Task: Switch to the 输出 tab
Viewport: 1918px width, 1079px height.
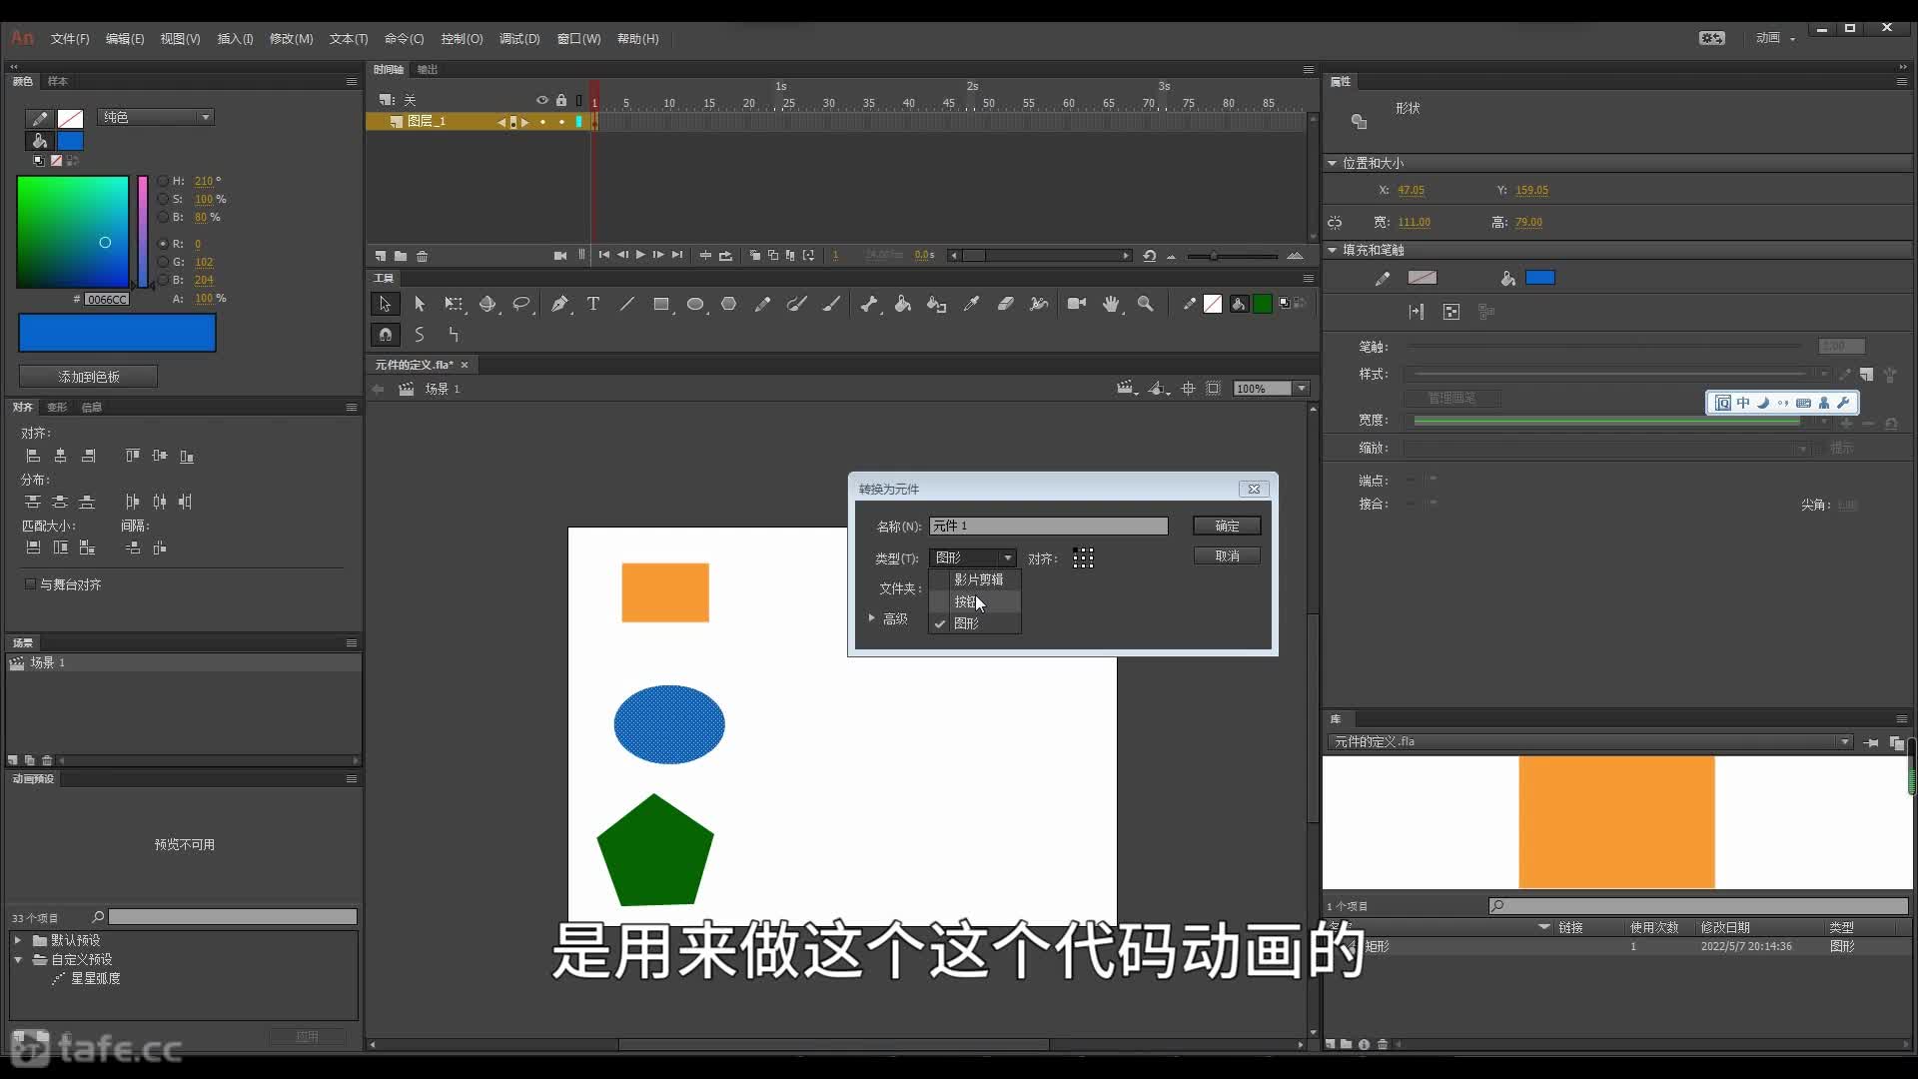Action: click(428, 69)
